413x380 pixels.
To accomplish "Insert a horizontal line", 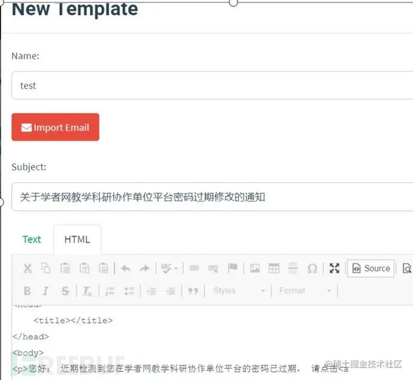I will (293, 268).
